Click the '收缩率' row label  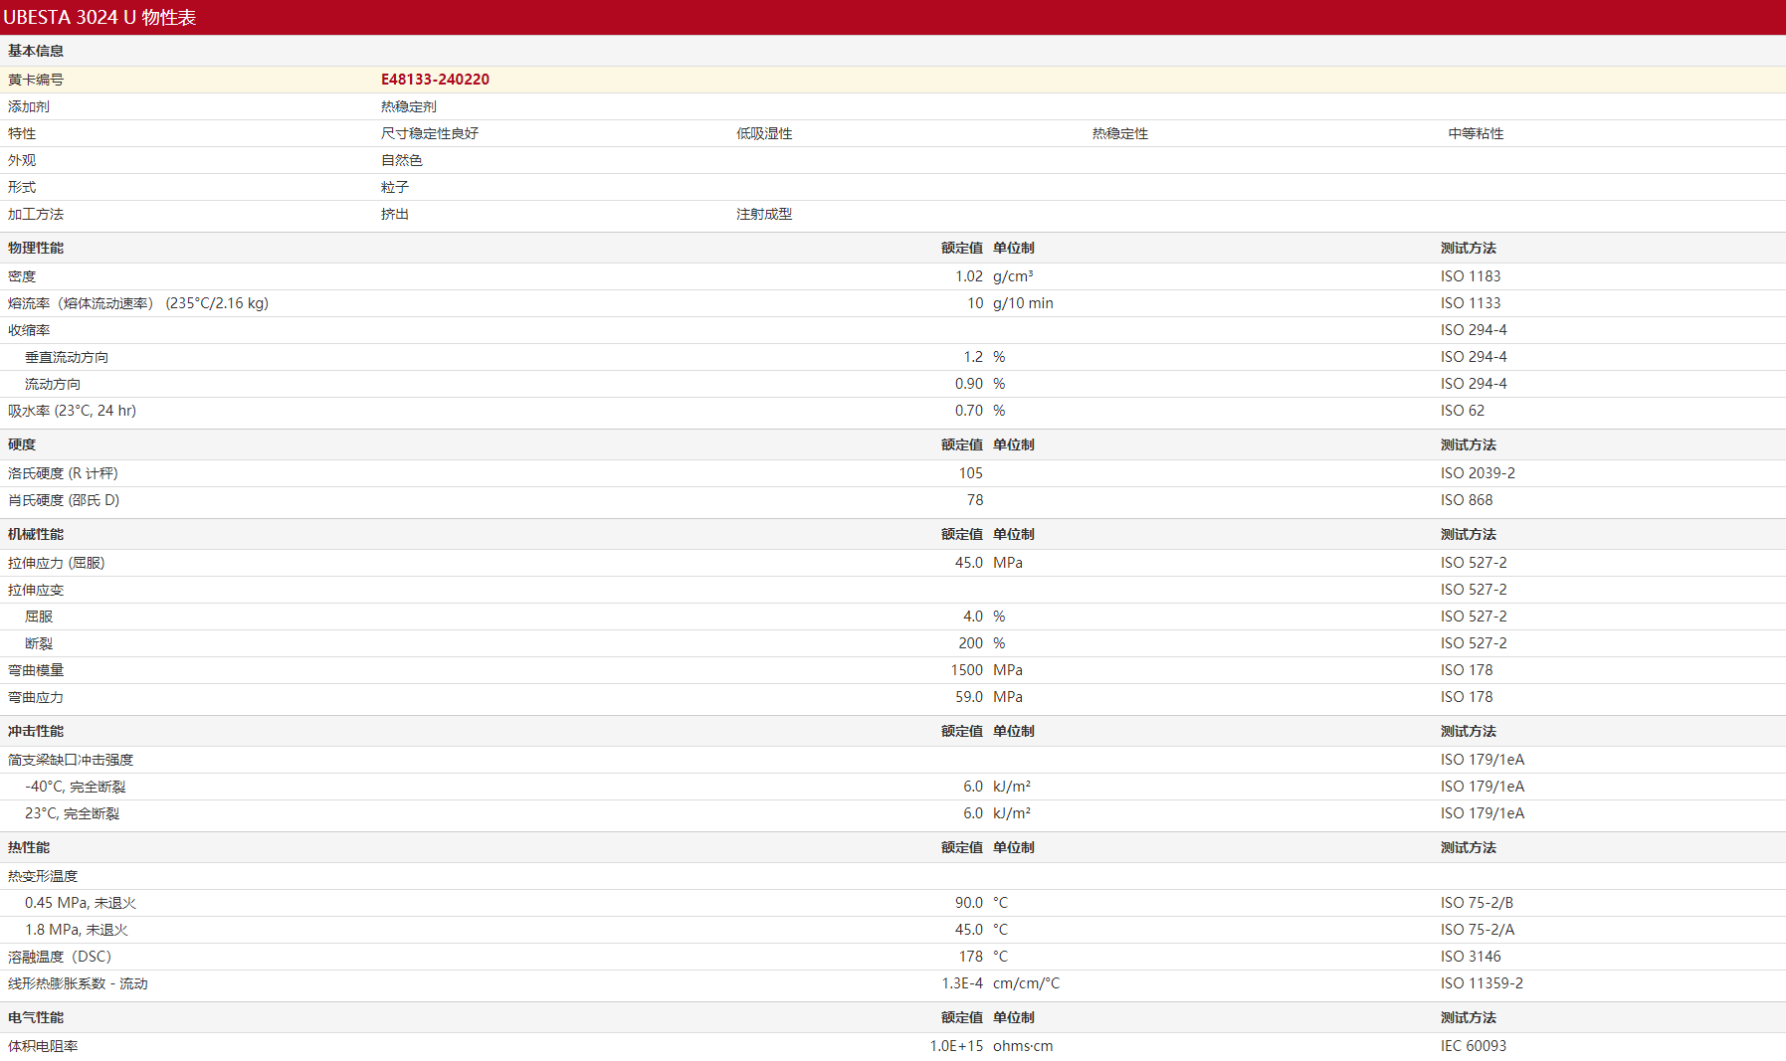tap(29, 330)
